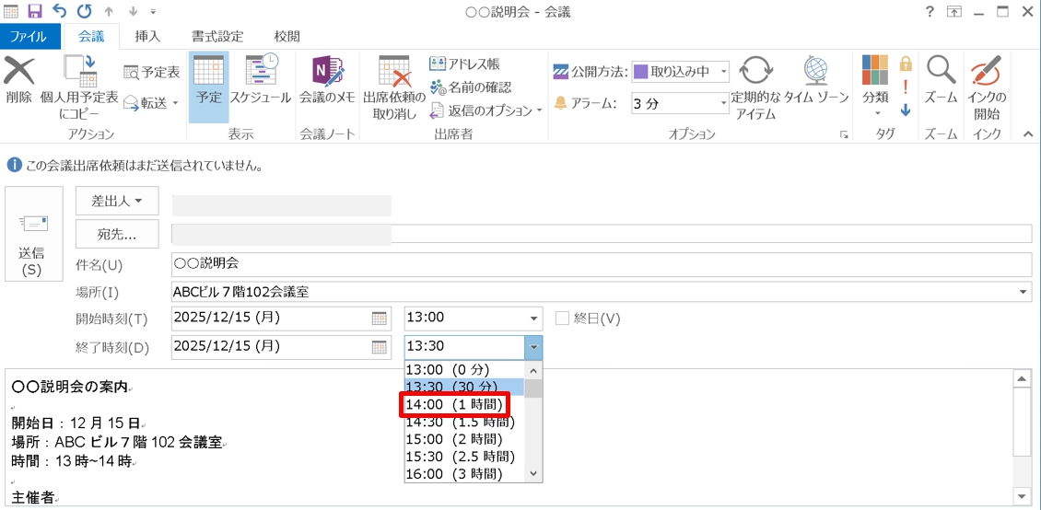The image size is (1041, 510).
Task: Click the Send (送信) button
Action: click(x=34, y=234)
